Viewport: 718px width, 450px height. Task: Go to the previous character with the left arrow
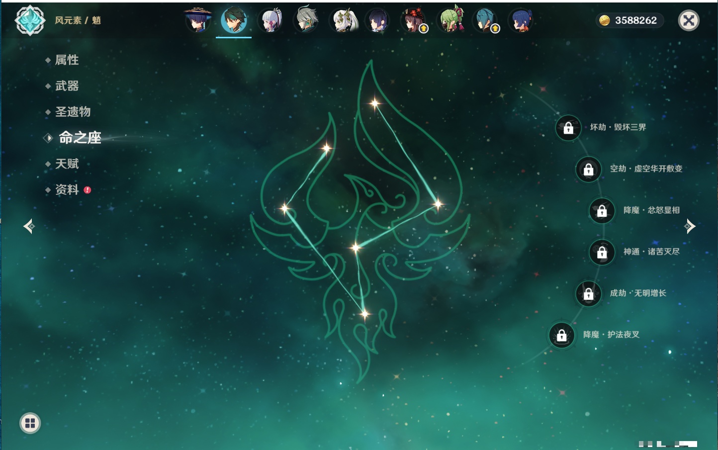(x=29, y=226)
